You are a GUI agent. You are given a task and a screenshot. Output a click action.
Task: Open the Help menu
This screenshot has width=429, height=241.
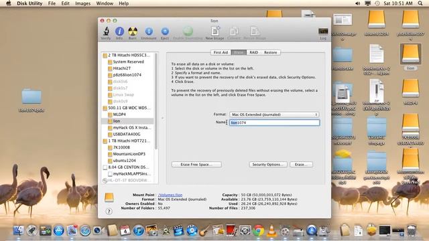pyautogui.click(x=123, y=3)
